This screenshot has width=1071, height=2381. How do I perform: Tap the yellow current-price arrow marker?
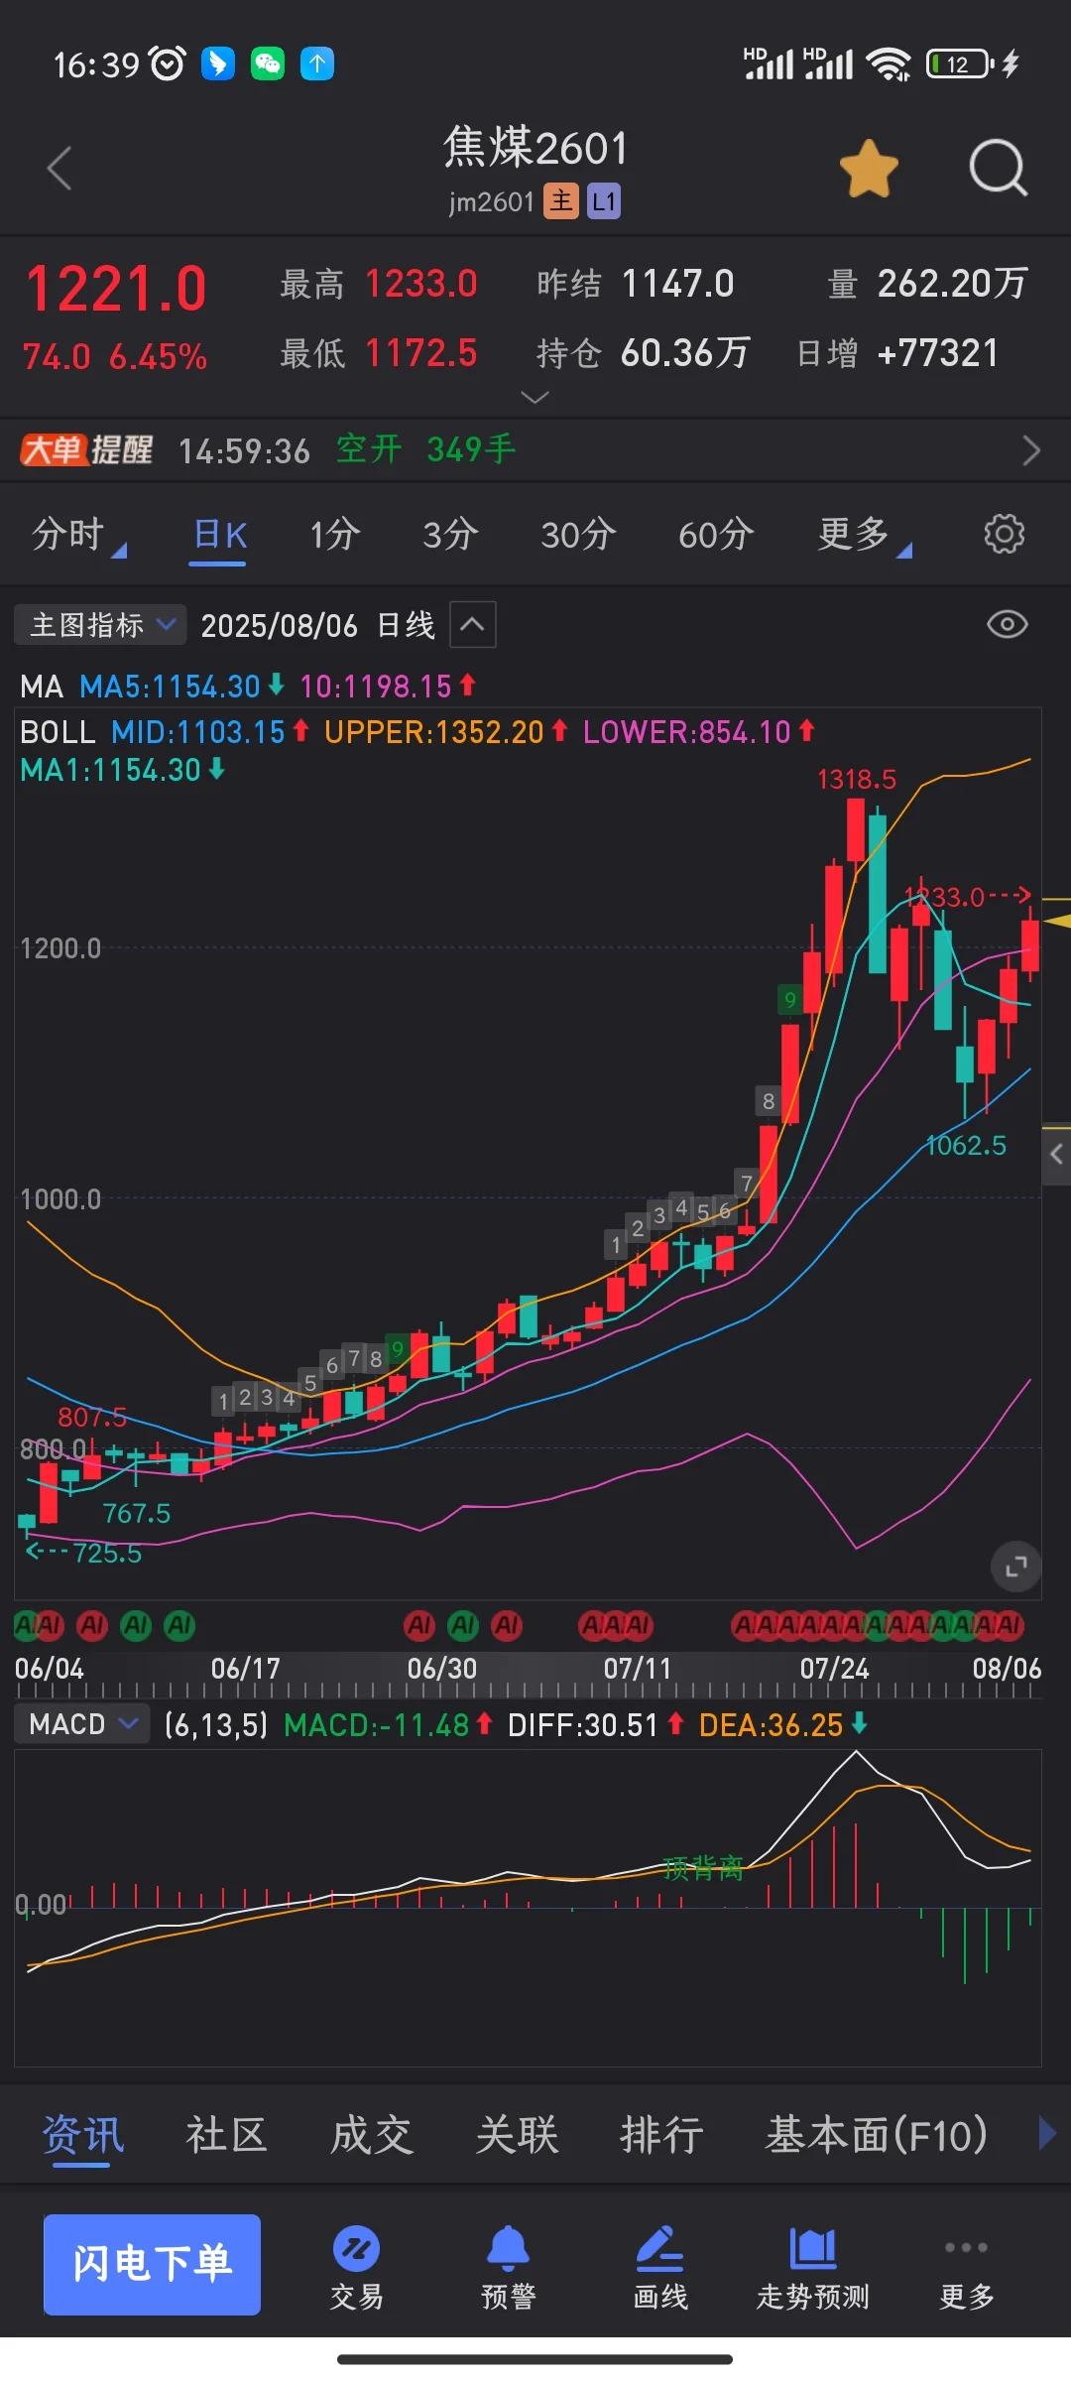coord(1056,922)
